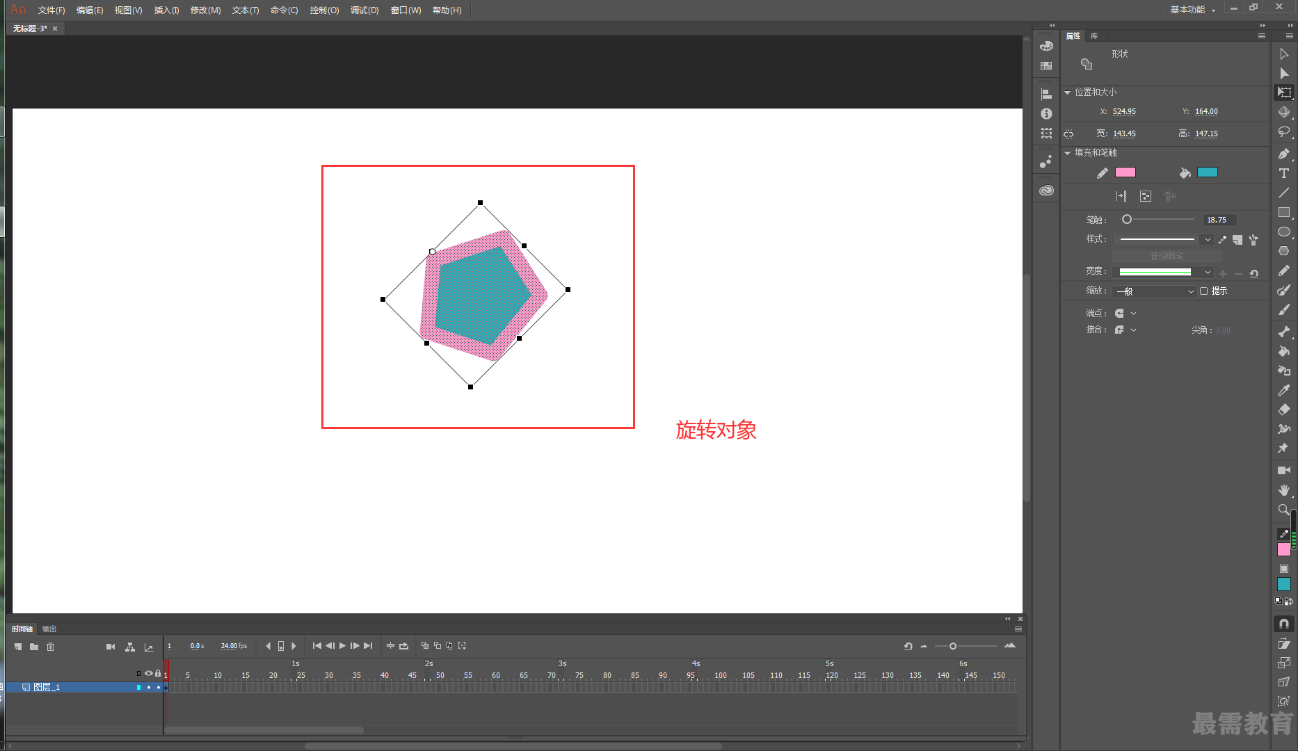1298x751 pixels.
Task: Select the 3D Rotation tool
Action: pyautogui.click(x=1284, y=112)
